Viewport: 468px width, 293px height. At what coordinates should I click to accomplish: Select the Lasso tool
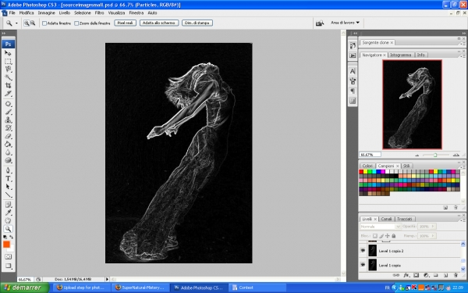[8, 70]
